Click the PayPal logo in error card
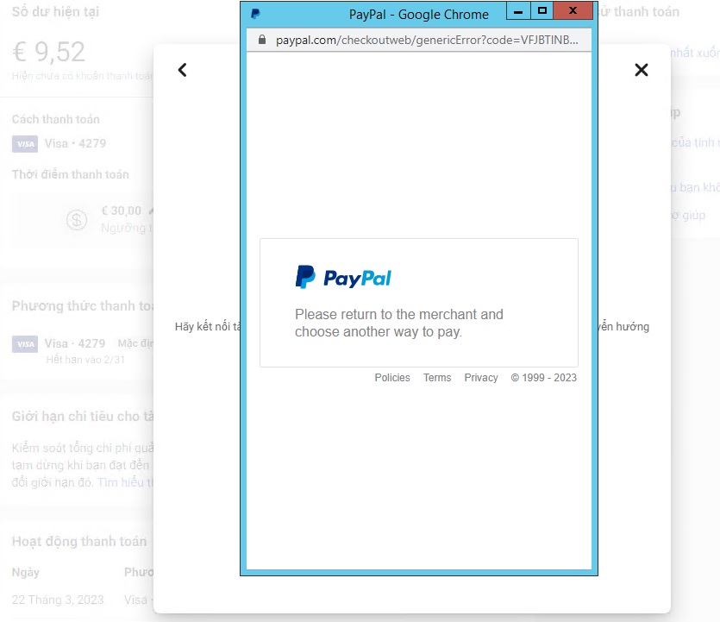 343,278
